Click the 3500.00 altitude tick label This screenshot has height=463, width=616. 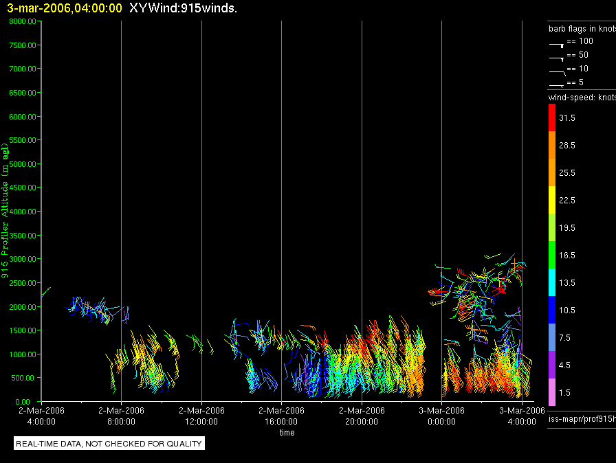[23, 236]
